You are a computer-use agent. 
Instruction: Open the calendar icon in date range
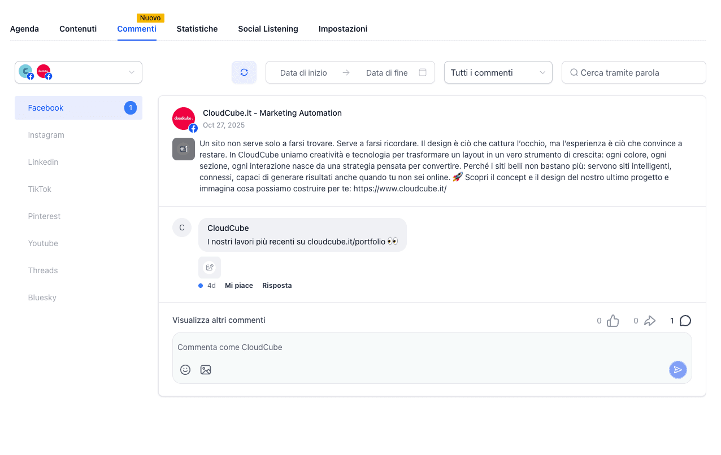click(422, 72)
